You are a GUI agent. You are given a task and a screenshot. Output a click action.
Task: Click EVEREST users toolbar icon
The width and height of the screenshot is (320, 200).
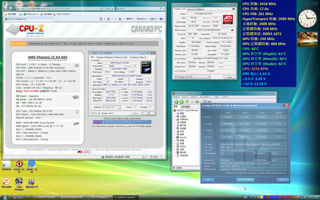click(197, 102)
